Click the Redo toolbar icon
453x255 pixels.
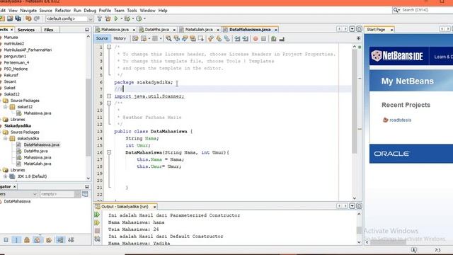pos(37,18)
